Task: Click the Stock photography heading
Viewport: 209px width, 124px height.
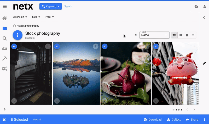Action: (x=43, y=33)
